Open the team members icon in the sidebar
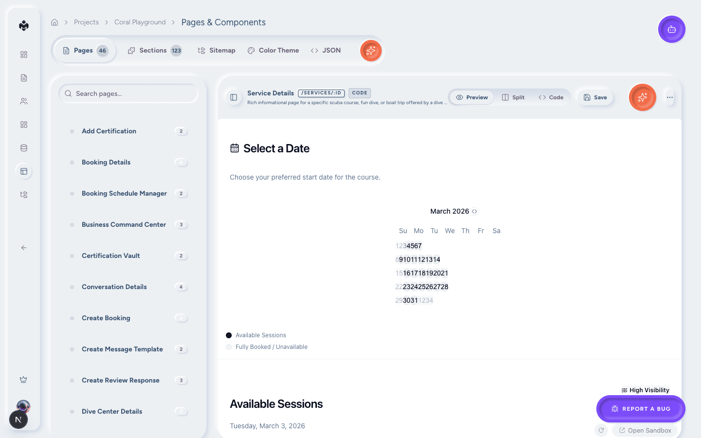Viewport: 701px width, 438px height. tap(23, 101)
